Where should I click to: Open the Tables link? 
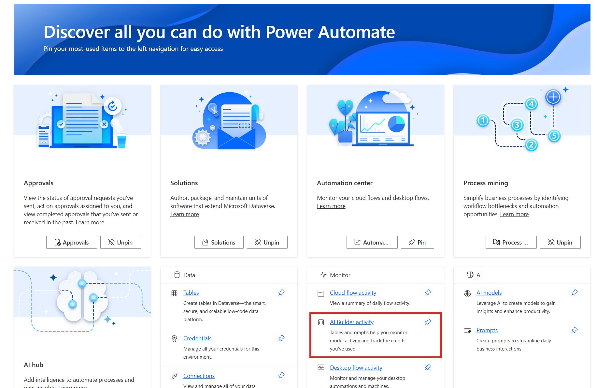191,293
